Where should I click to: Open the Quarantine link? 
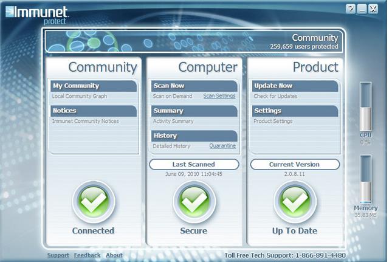tap(222, 146)
